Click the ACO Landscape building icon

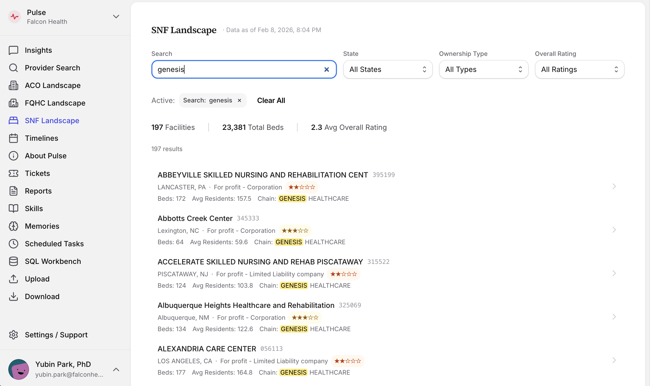tap(13, 85)
